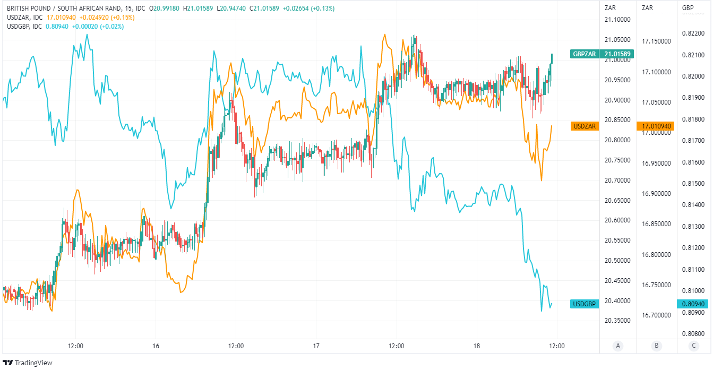Click the orange USDZAR series tag
713x370 pixels.
coord(585,126)
